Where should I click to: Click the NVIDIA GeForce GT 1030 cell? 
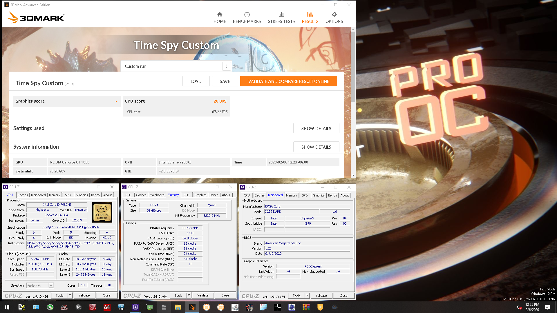84,162
